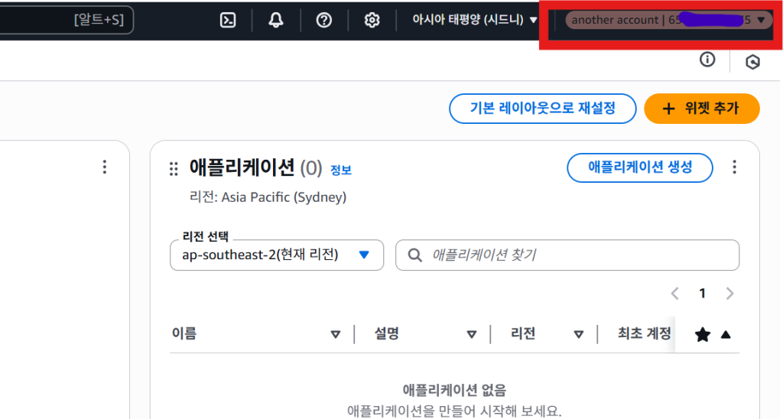
Task: Click the create application button
Action: (x=640, y=167)
